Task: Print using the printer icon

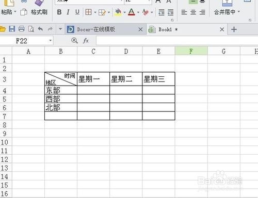Action: click(22, 29)
